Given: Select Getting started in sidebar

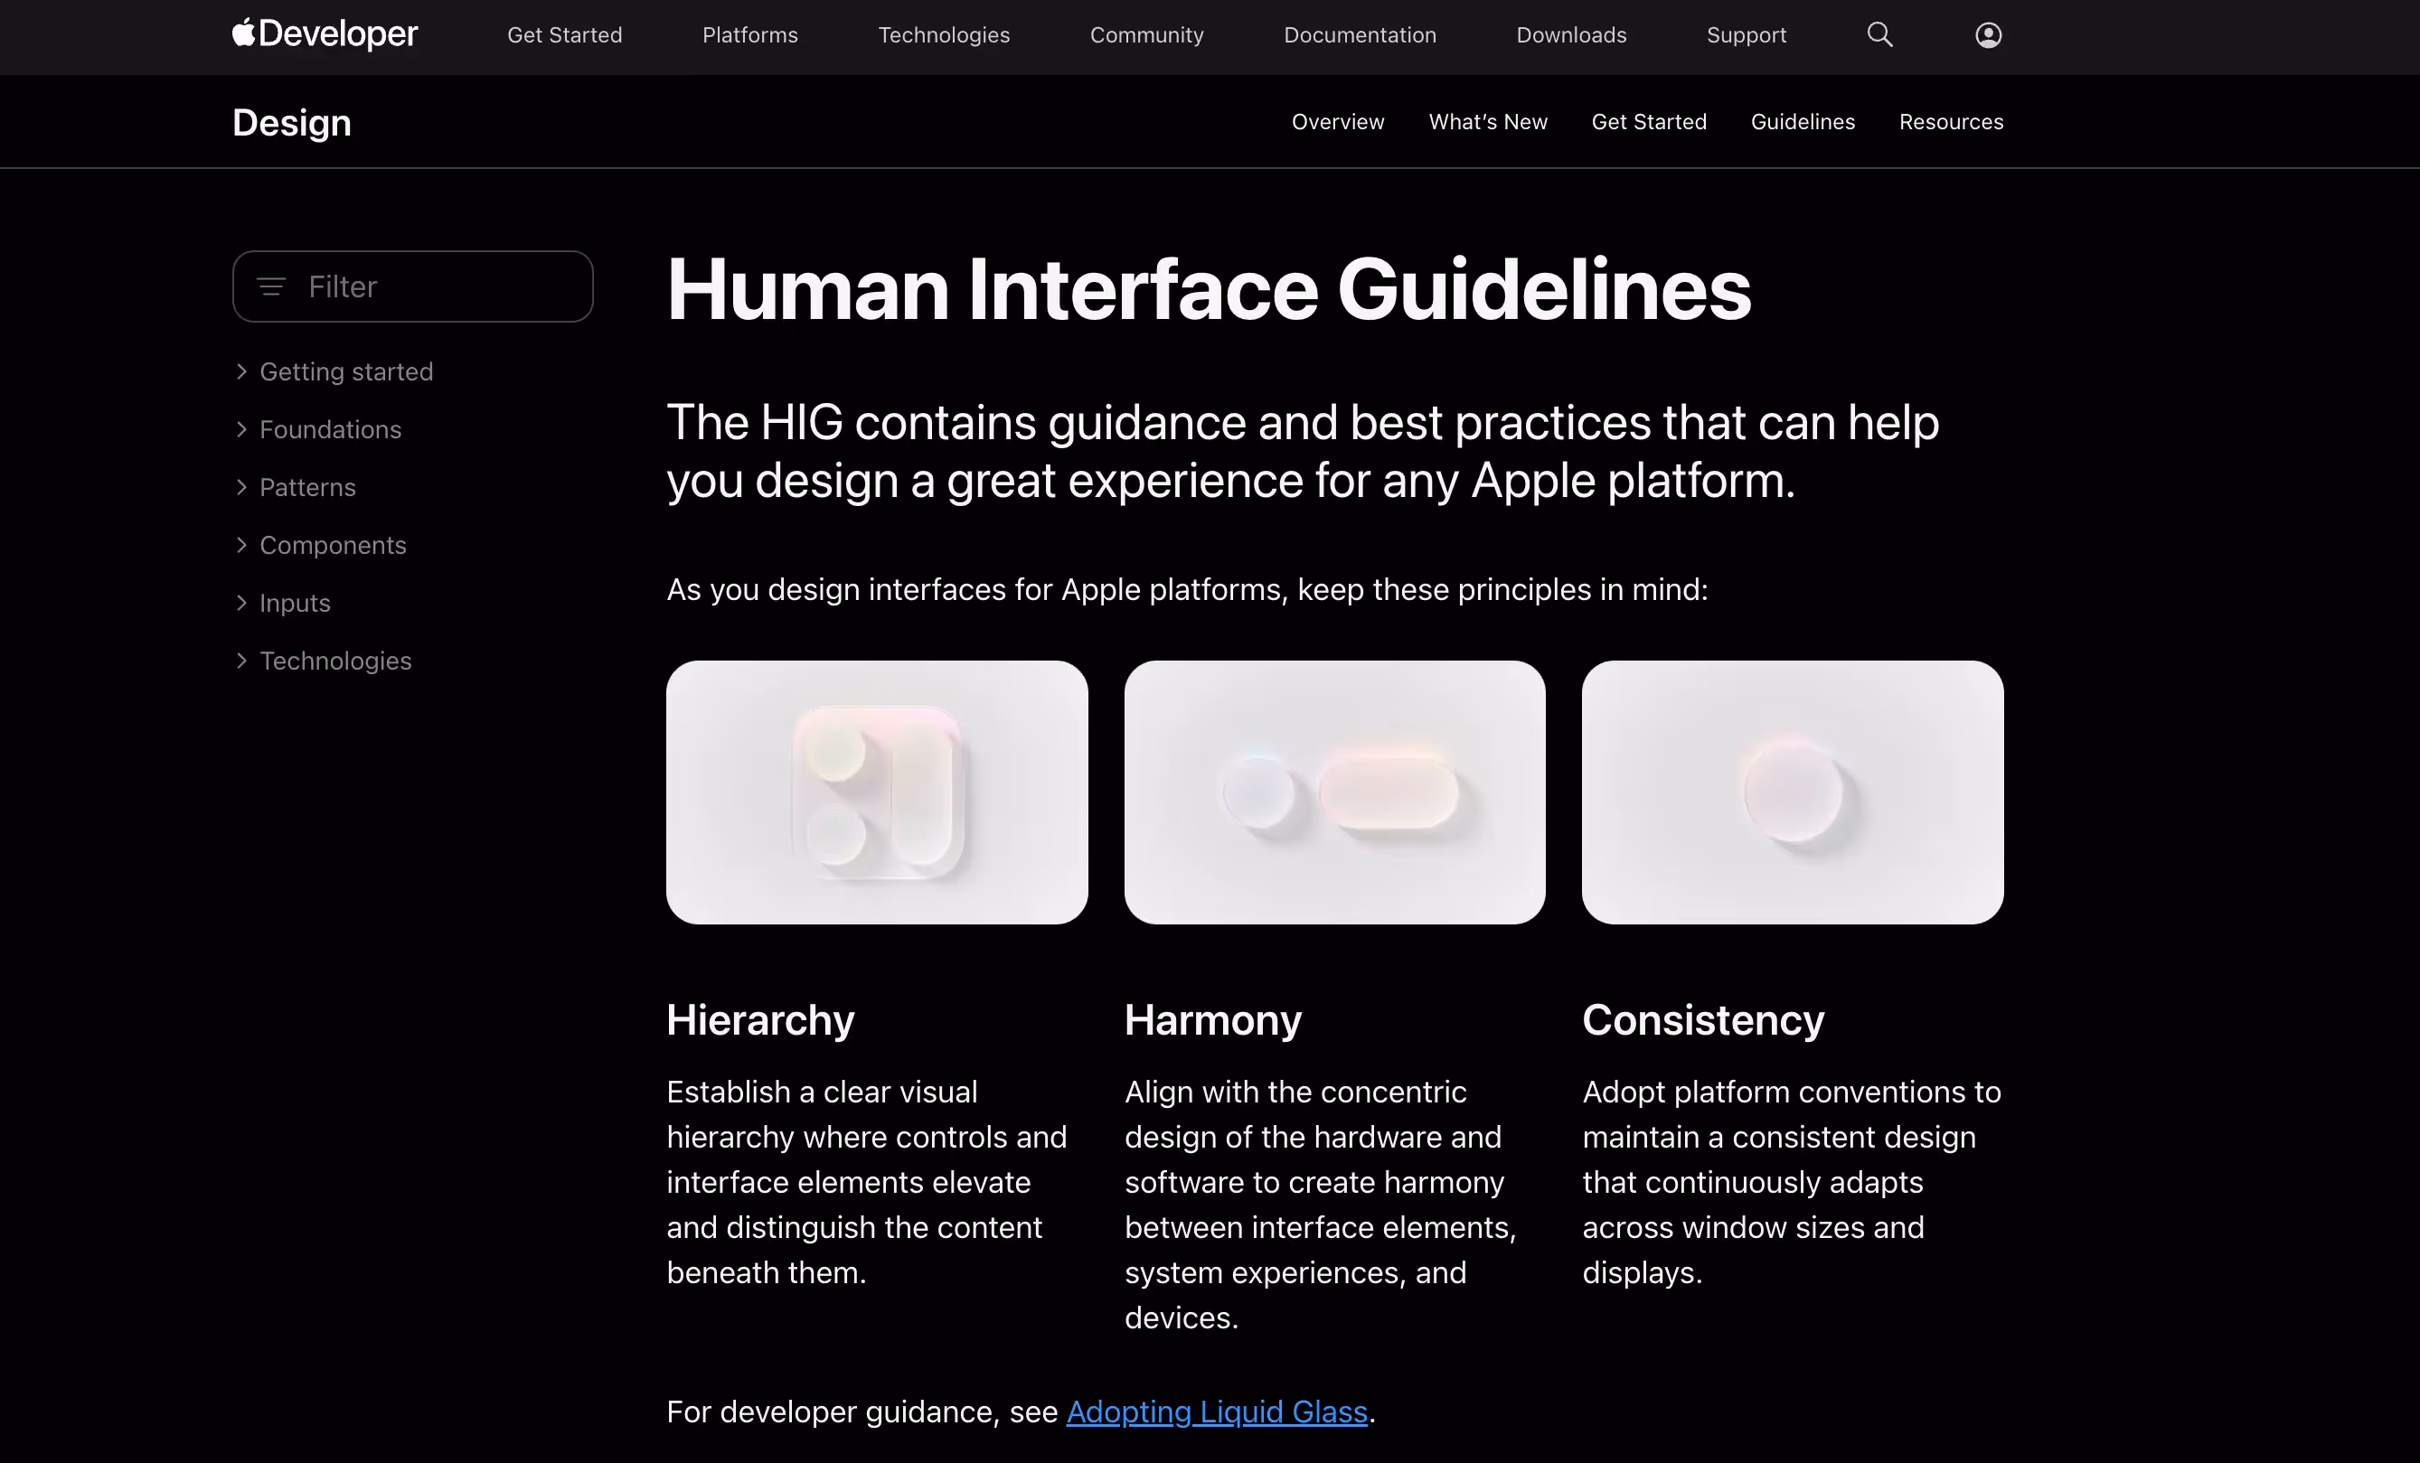Looking at the screenshot, I should (347, 371).
